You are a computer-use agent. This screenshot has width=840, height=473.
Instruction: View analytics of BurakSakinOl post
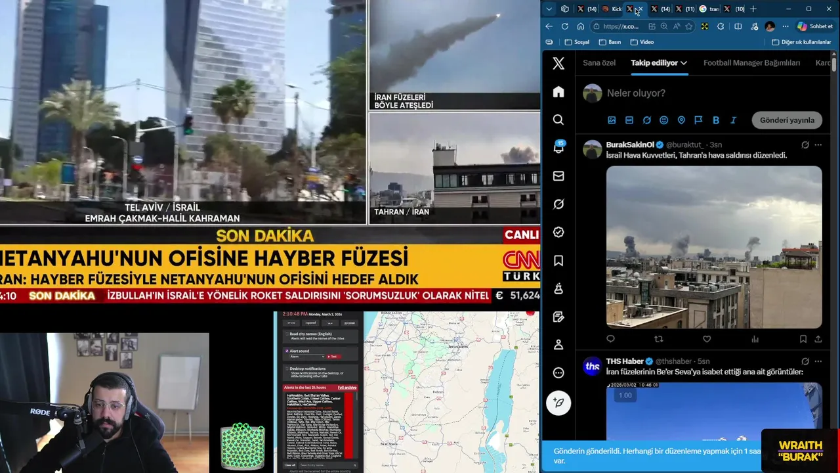coord(755,339)
